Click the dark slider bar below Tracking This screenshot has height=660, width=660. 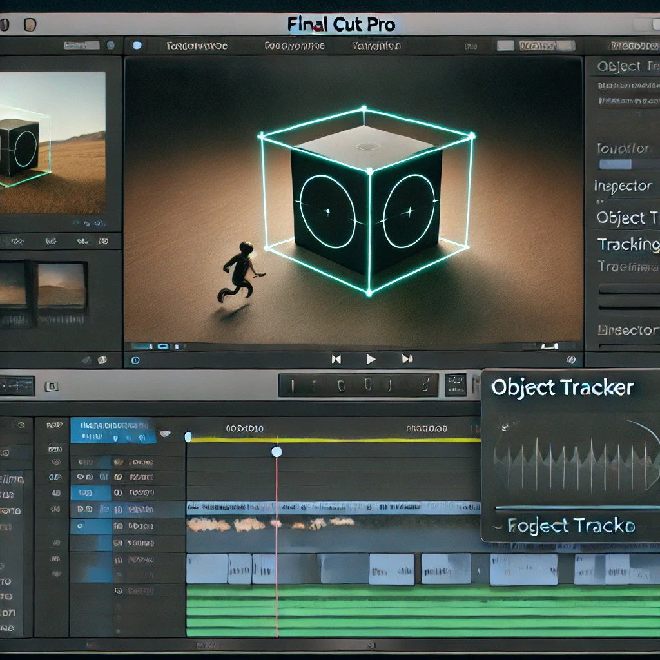pos(629,289)
